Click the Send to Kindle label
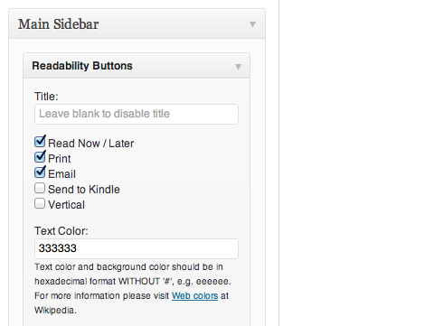The image size is (434, 326). [84, 190]
